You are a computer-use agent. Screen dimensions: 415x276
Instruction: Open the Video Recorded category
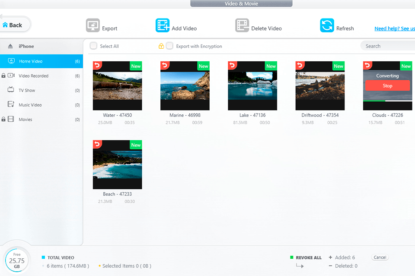pyautogui.click(x=33, y=76)
